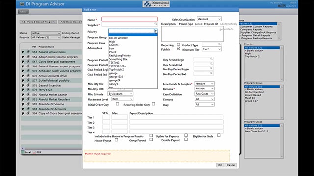
Task: Pick nancy's priority option
Action: coord(133,84)
